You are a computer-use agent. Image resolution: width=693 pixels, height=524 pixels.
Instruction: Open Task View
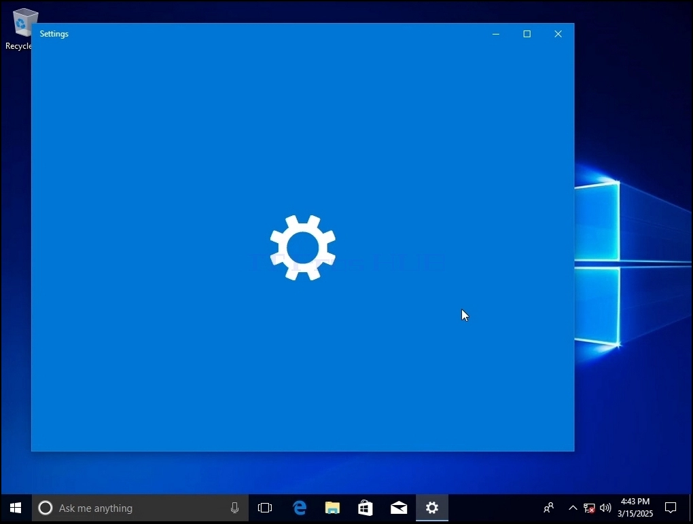[x=265, y=508]
